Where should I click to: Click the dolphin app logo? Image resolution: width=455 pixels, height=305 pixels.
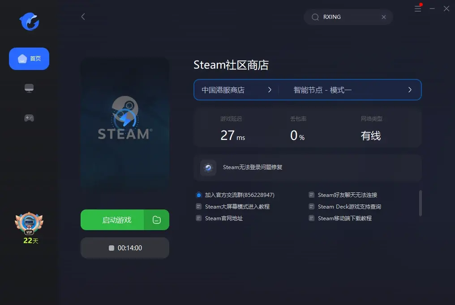[x=29, y=21]
